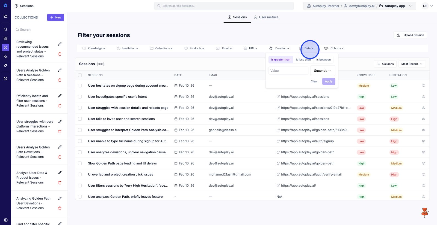Delete the 'Efficiently locate and filter user sessions' collection
The width and height of the screenshot is (437, 225).
[x=60, y=106]
